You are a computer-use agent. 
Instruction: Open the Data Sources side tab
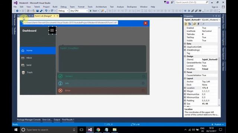[x=15, y=20]
